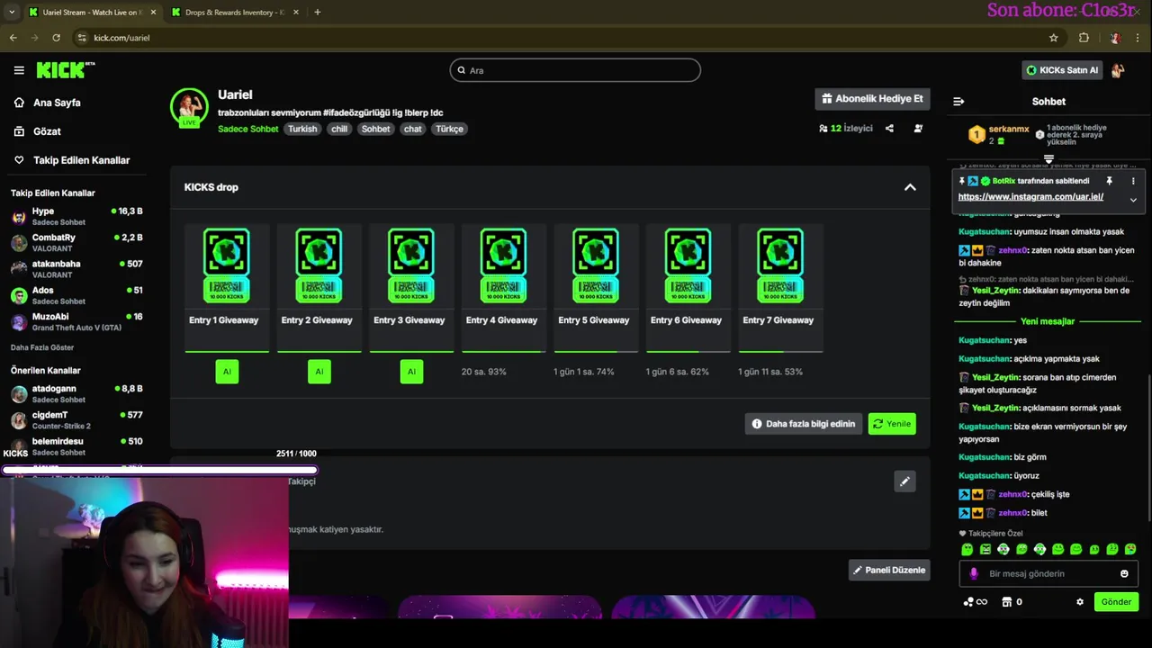
Task: Click the pencil edit icon
Action: click(x=904, y=481)
